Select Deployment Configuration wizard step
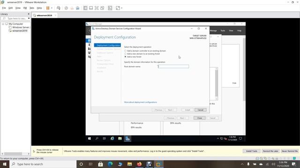Image resolution: width=300 pixels, height=168 pixels. pyautogui.click(x=107, y=45)
